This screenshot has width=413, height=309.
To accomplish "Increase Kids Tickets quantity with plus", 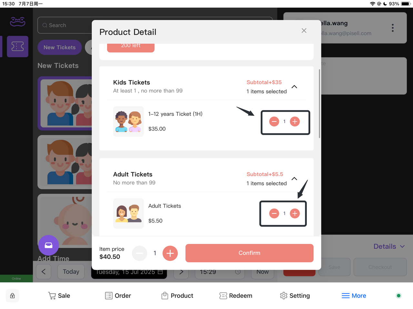I will [x=295, y=122].
